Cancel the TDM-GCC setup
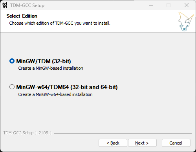This screenshot has height=152, width=196. (176, 143)
